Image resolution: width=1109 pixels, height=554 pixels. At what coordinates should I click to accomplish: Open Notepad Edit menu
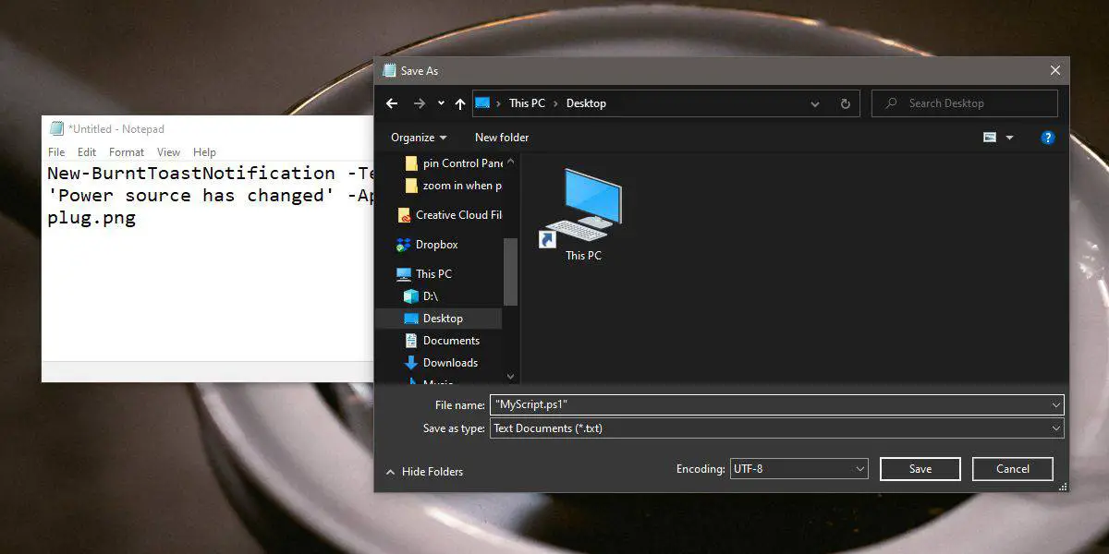[87, 152]
